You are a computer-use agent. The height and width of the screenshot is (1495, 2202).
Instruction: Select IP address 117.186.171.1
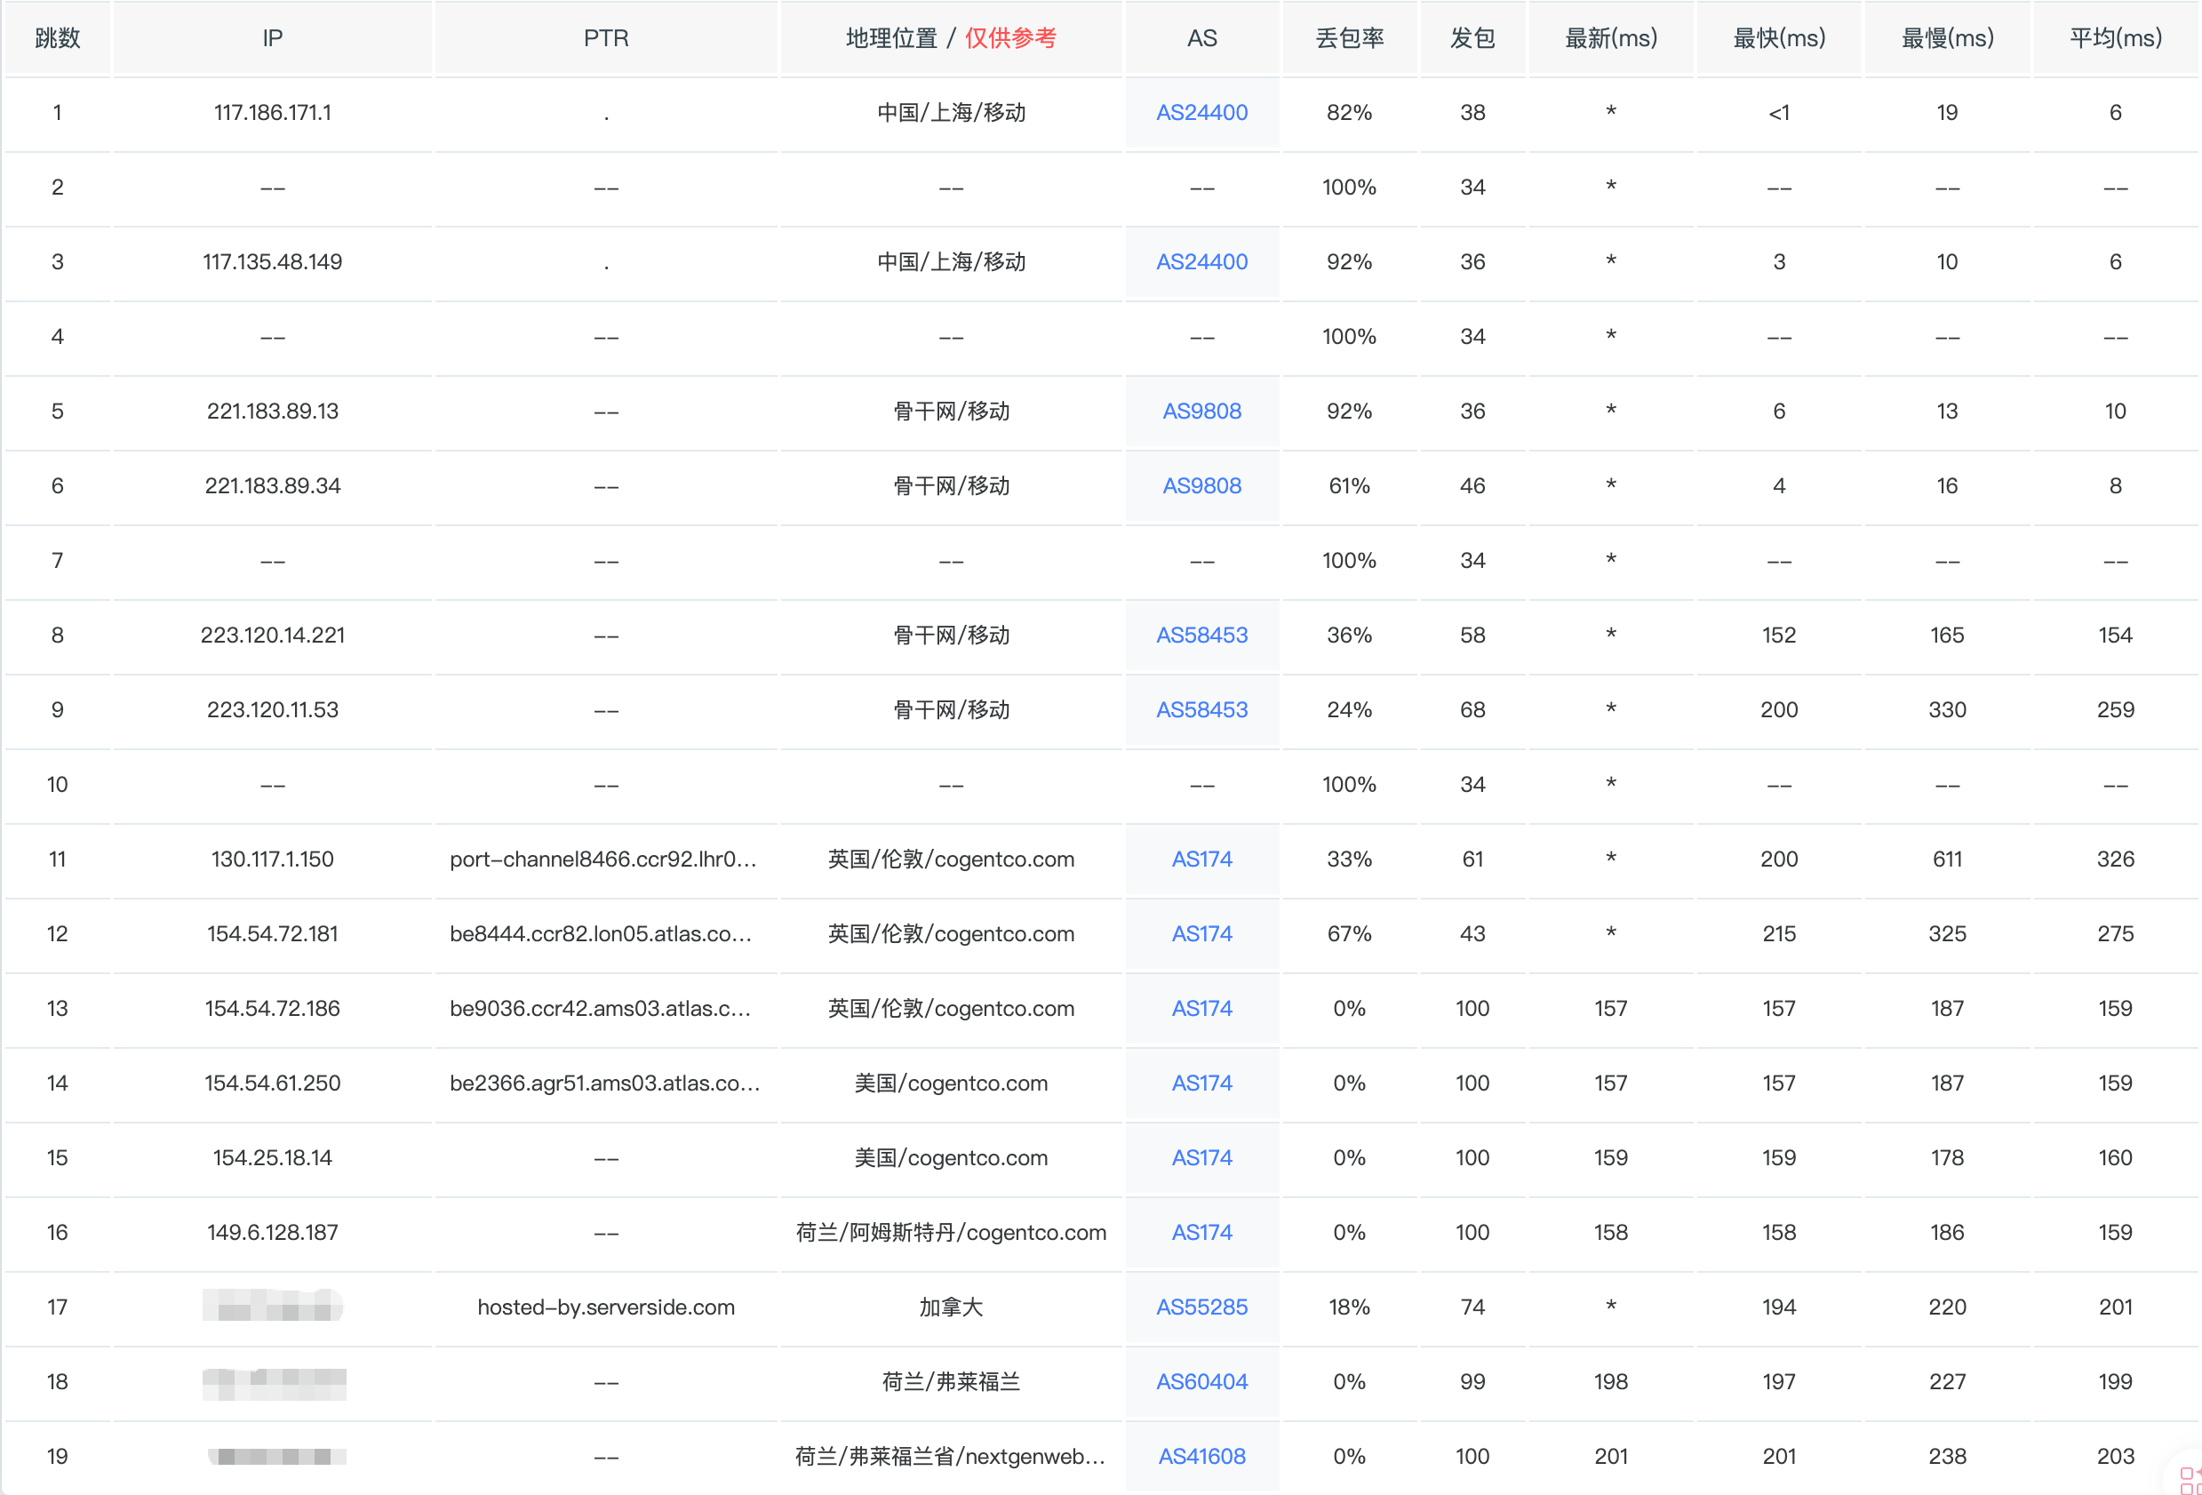[272, 113]
